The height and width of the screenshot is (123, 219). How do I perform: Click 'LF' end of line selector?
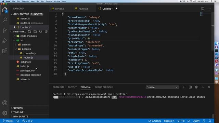189,121
